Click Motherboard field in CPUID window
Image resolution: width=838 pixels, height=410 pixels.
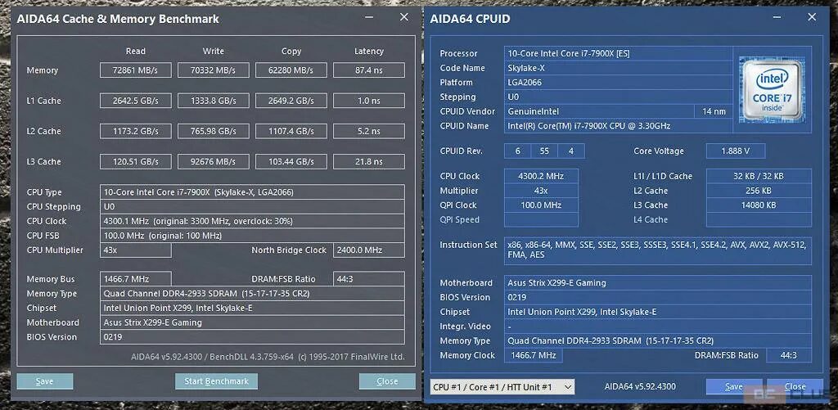pos(658,283)
